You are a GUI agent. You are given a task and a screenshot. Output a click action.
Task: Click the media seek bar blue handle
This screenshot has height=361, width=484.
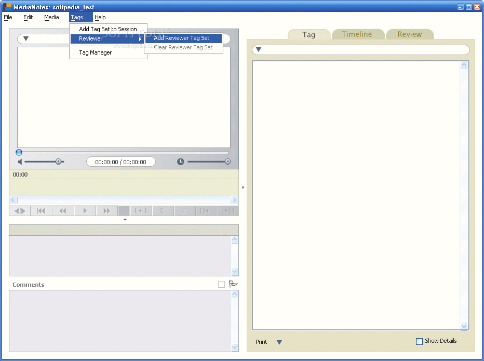19,152
